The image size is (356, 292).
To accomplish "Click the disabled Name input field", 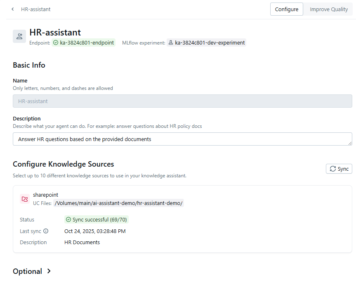I will [x=182, y=101].
